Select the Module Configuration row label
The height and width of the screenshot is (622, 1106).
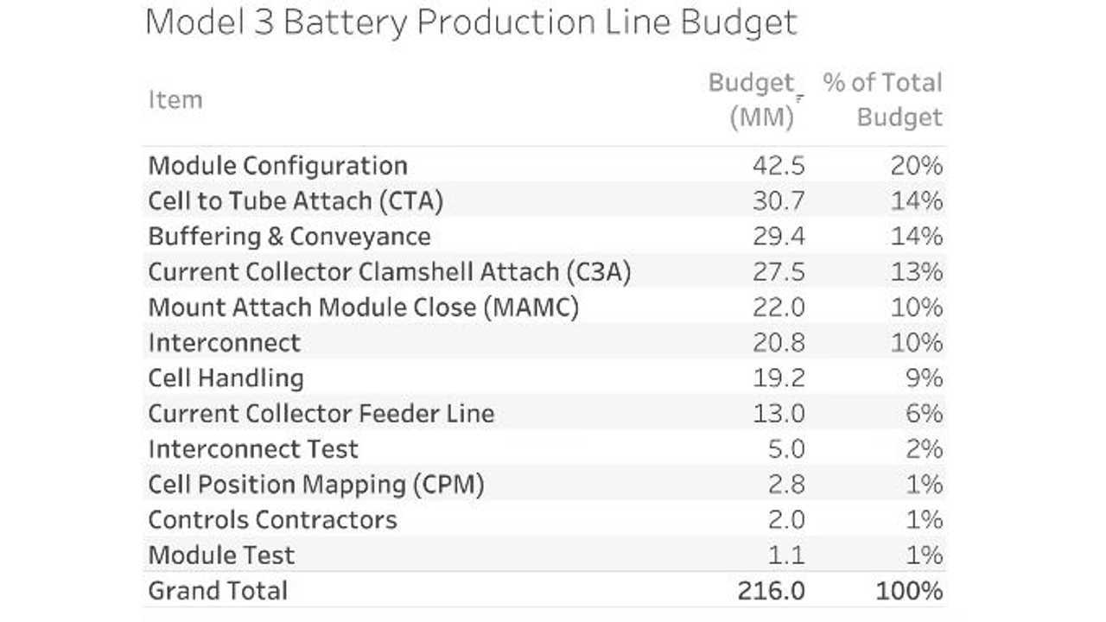[277, 166]
